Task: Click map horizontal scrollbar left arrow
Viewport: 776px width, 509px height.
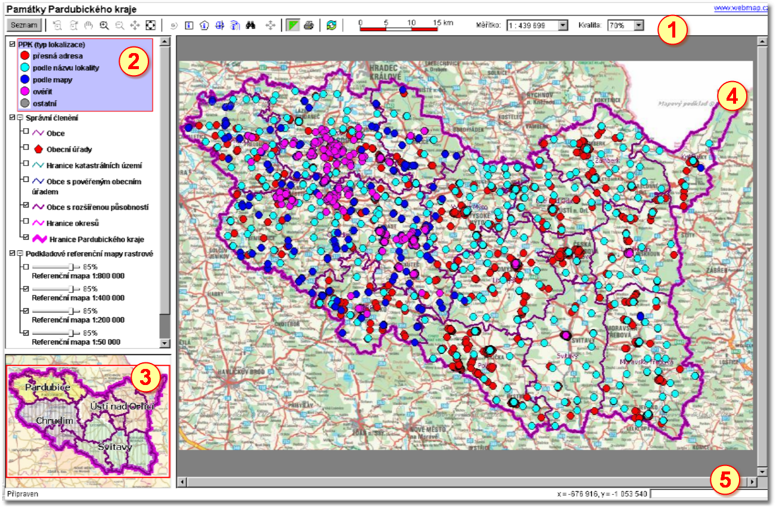Action: (182, 481)
